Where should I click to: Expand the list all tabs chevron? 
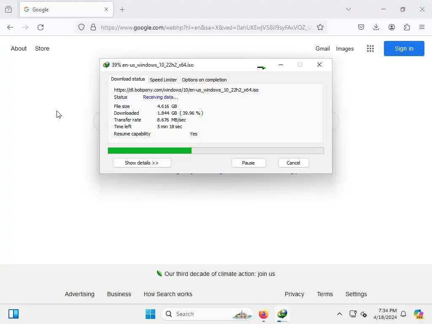tap(348, 9)
